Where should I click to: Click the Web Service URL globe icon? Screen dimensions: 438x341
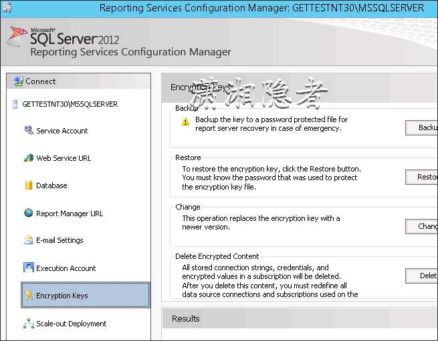pos(29,158)
